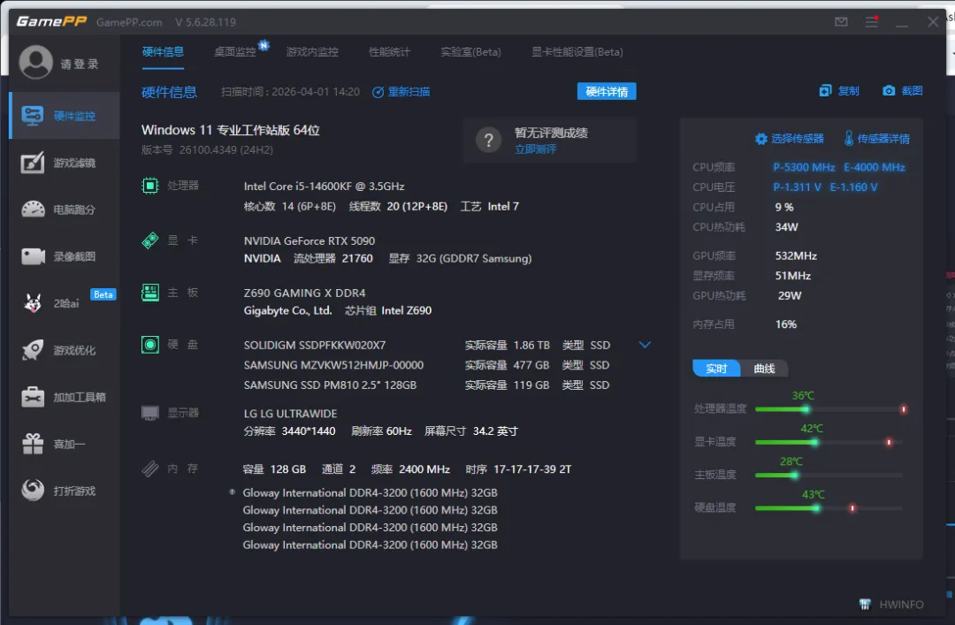Click the 选择传感器 link text
Screen dimensions: 955x625
tap(798, 139)
